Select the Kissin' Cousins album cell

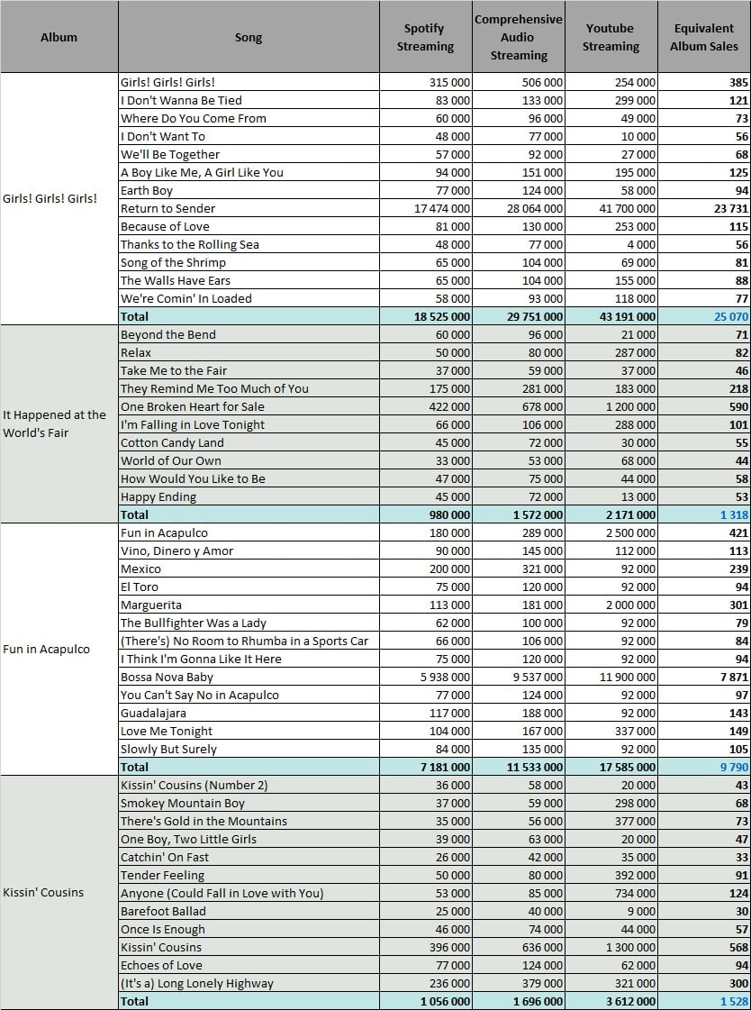pyautogui.click(x=59, y=893)
